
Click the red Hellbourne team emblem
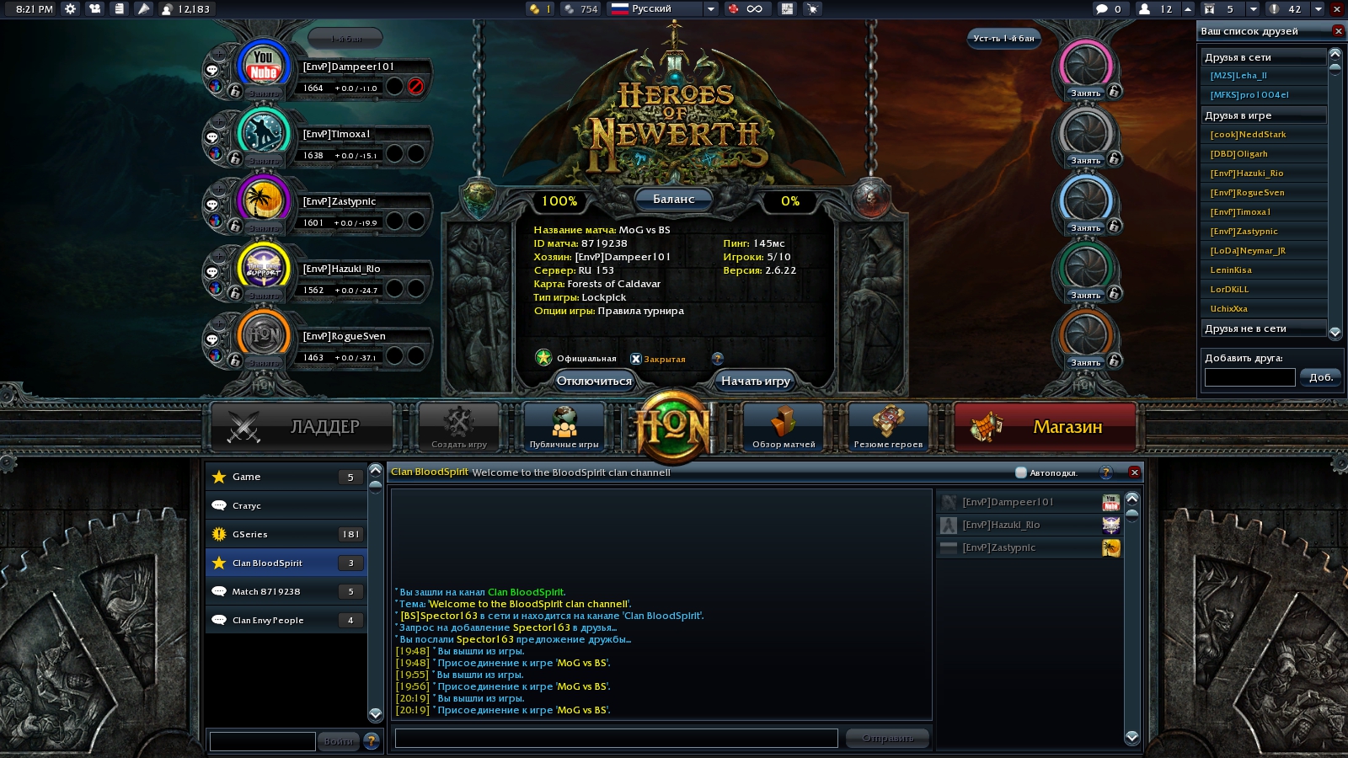870,199
